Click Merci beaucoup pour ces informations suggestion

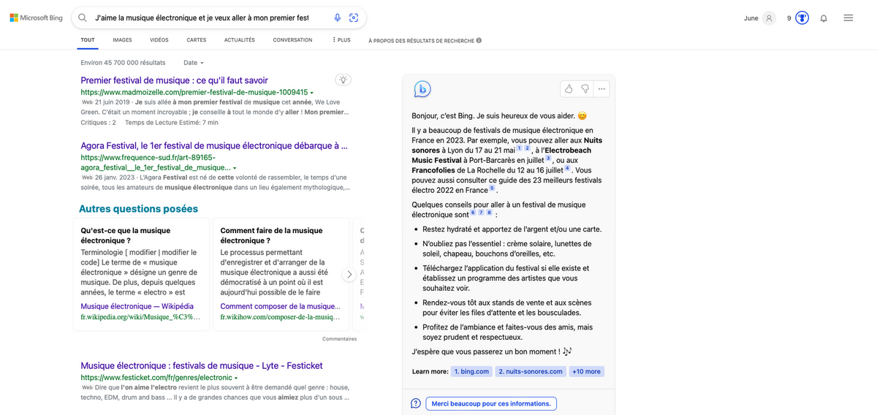tap(491, 403)
